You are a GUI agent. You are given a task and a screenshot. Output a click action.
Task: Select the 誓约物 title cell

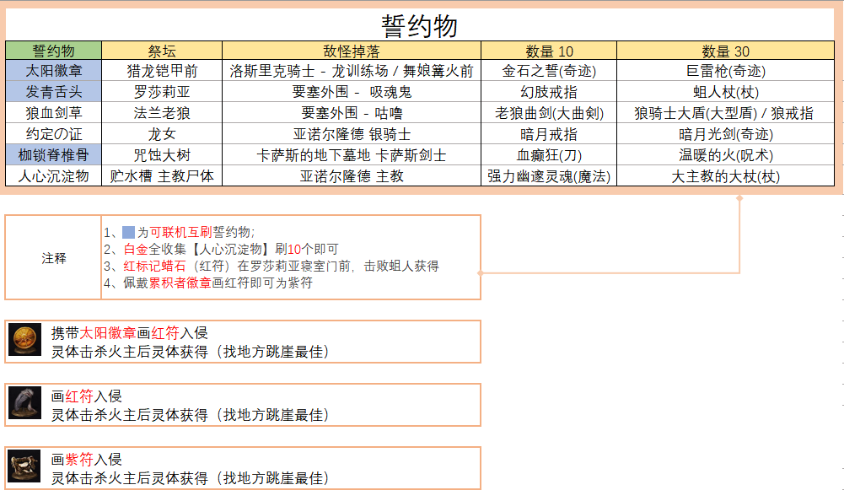click(420, 25)
